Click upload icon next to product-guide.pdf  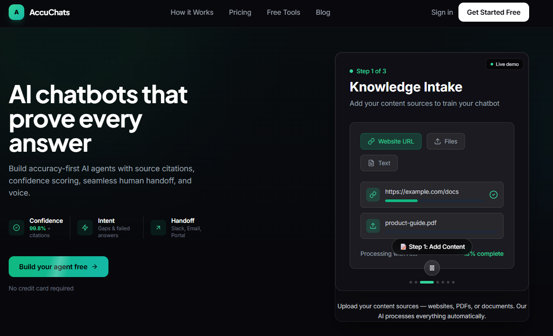tap(373, 226)
